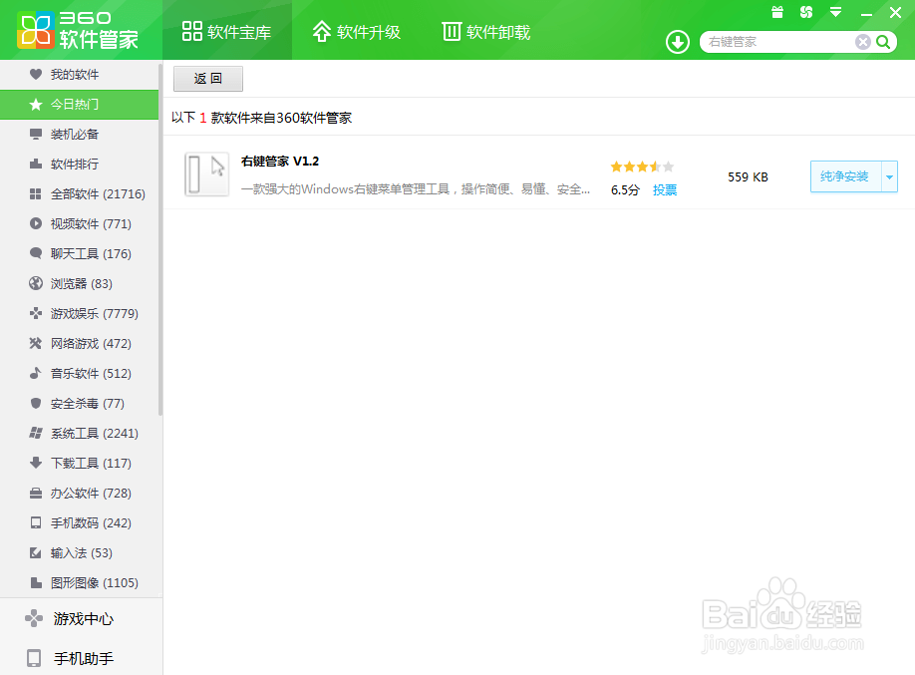Viewport: 915px width, 675px height.
Task: Open 输入法 (53) category
Action: [80, 553]
